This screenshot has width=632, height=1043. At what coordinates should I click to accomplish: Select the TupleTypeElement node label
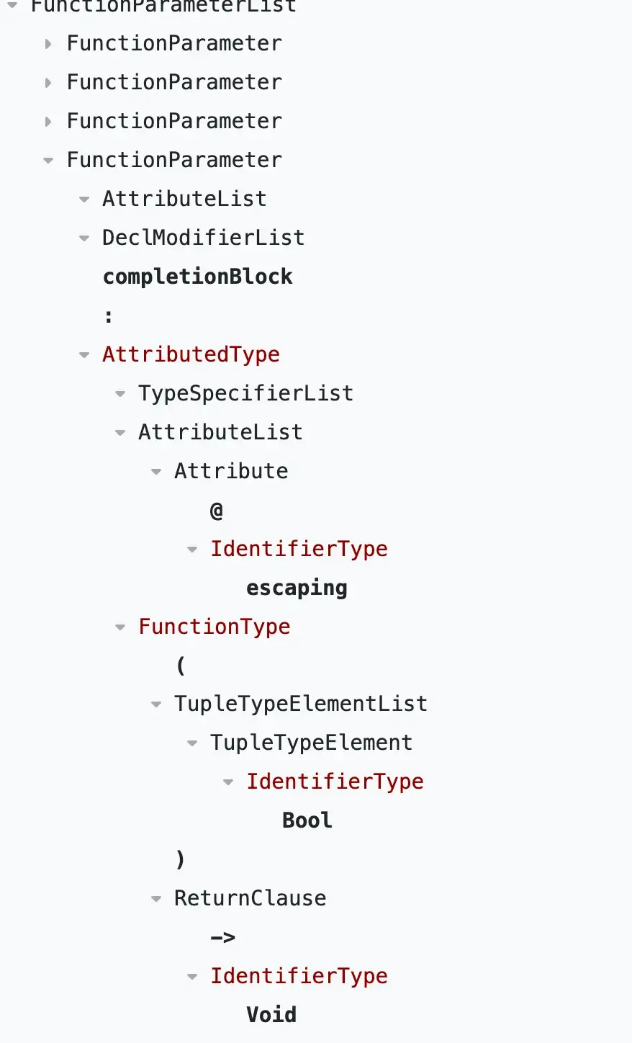(311, 743)
